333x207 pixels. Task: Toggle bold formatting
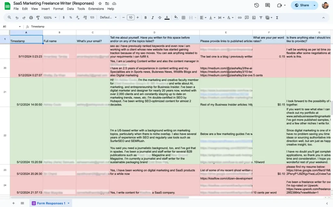(x=145, y=18)
